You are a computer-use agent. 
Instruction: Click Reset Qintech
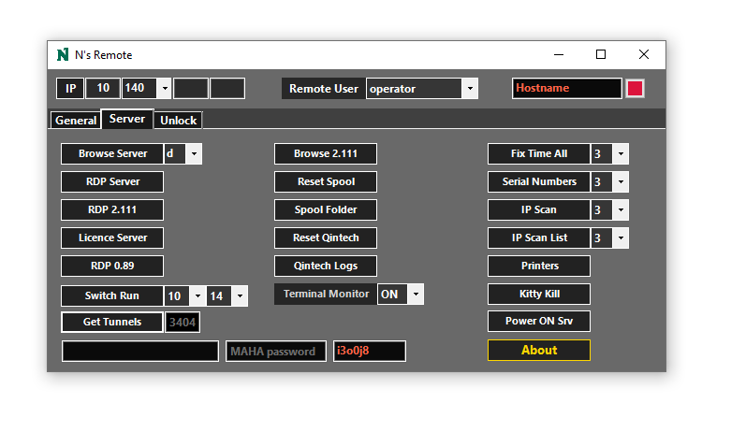coord(326,238)
